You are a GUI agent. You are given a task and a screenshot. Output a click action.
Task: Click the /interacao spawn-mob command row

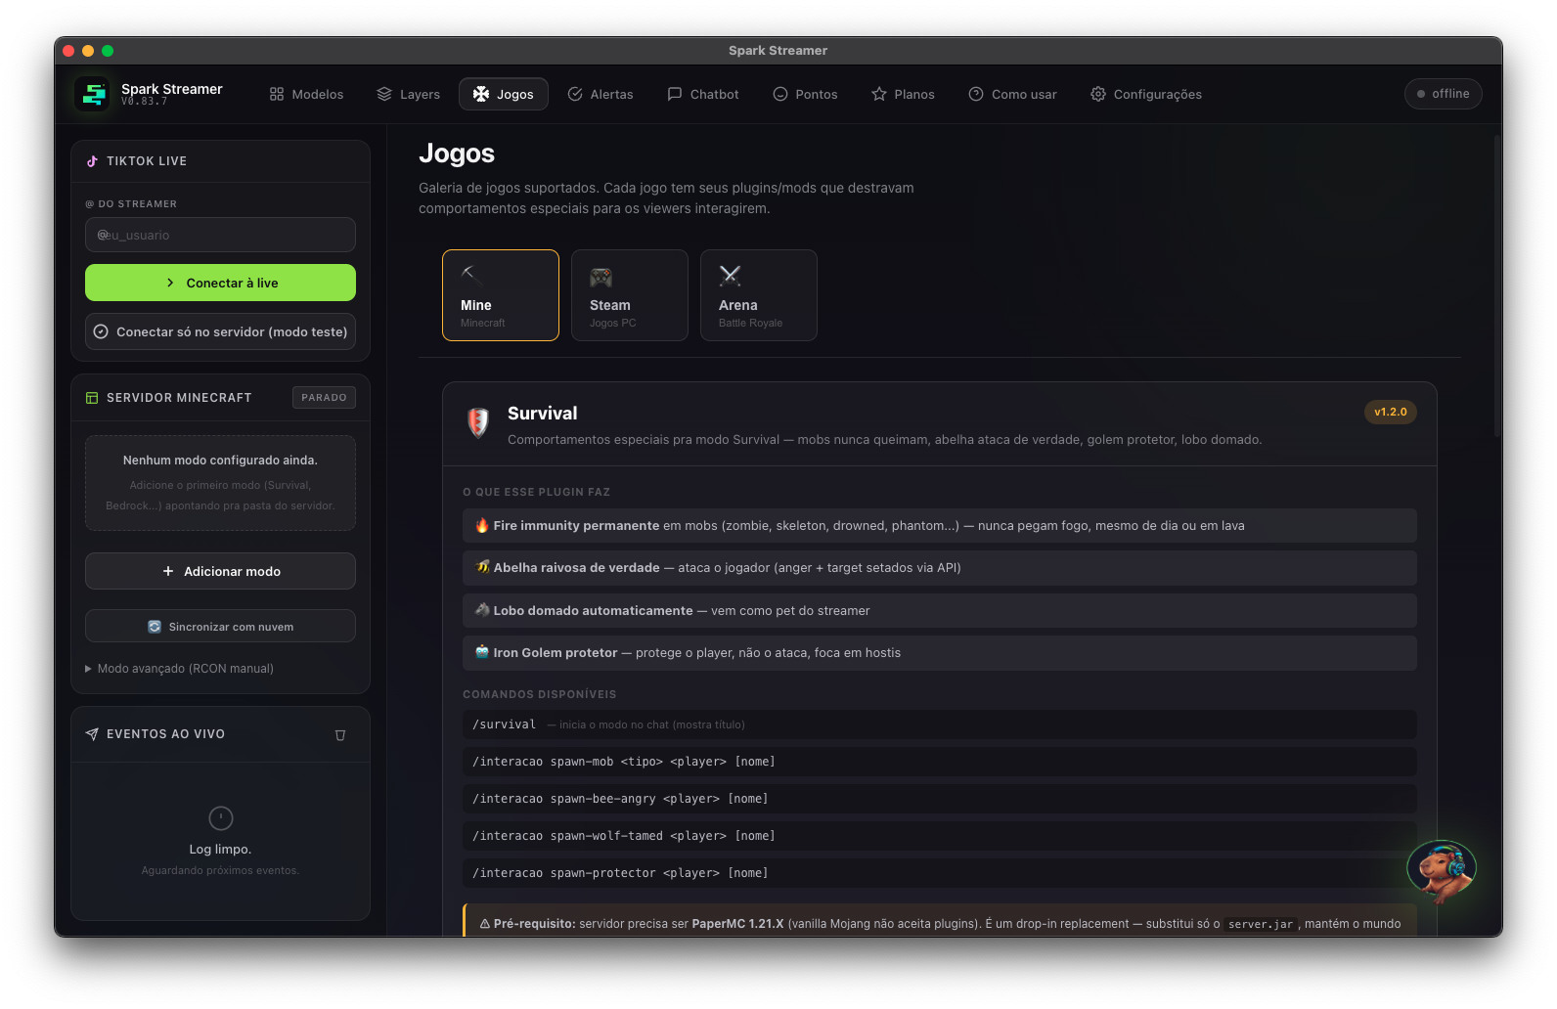[x=939, y=762]
